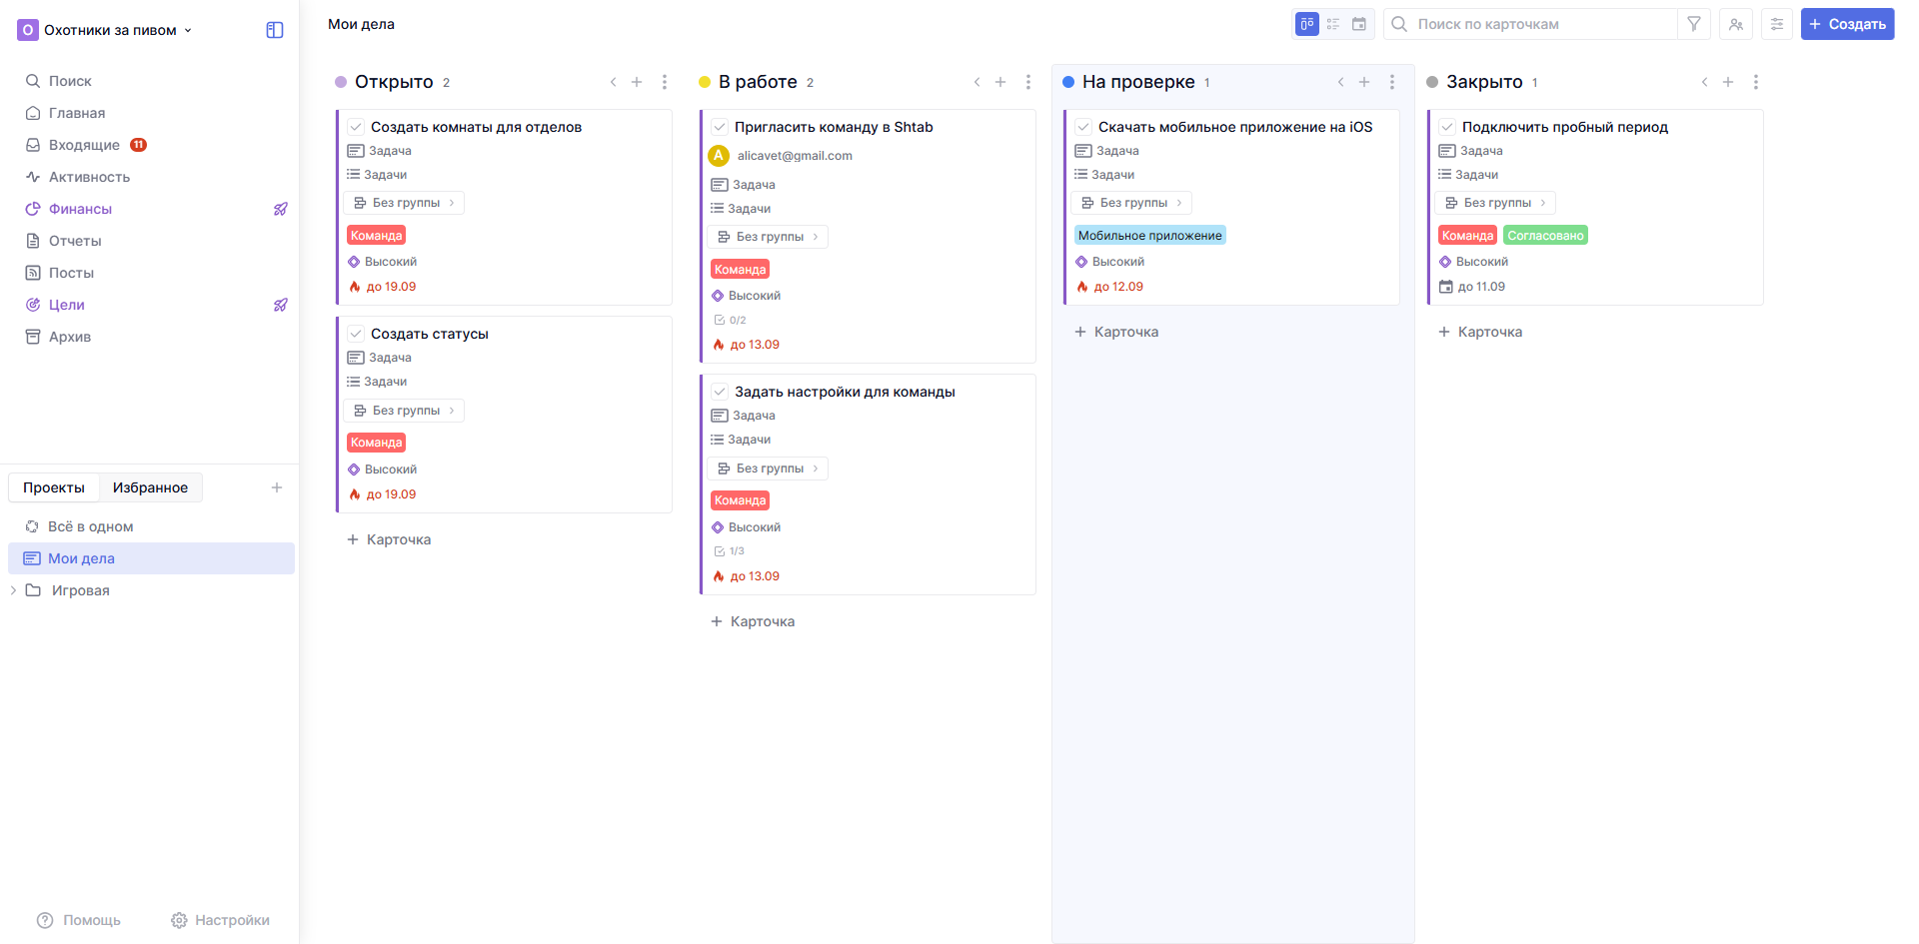Open Входящие in the sidebar

(x=84, y=145)
